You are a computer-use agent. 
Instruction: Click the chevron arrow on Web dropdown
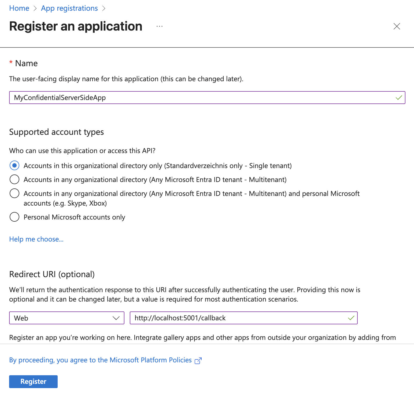(x=116, y=318)
